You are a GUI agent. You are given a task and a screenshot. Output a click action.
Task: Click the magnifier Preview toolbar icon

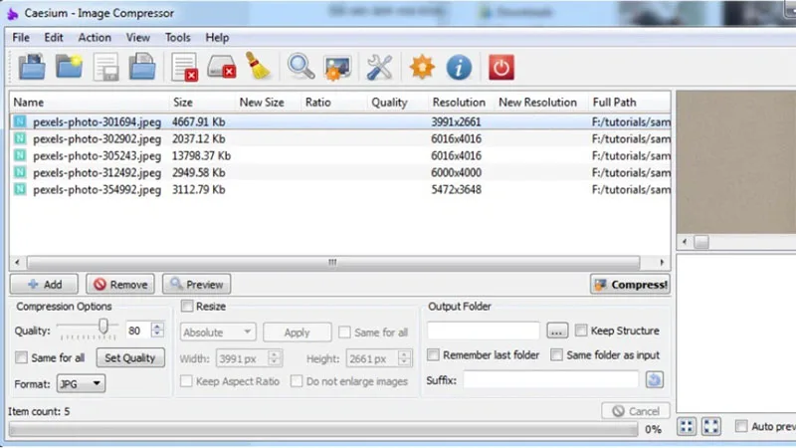point(301,67)
